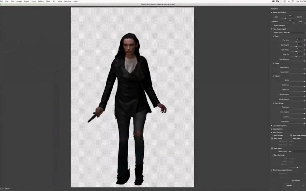Uncheck the Preview checkbox
The image size is (306, 191).
coord(293,181)
